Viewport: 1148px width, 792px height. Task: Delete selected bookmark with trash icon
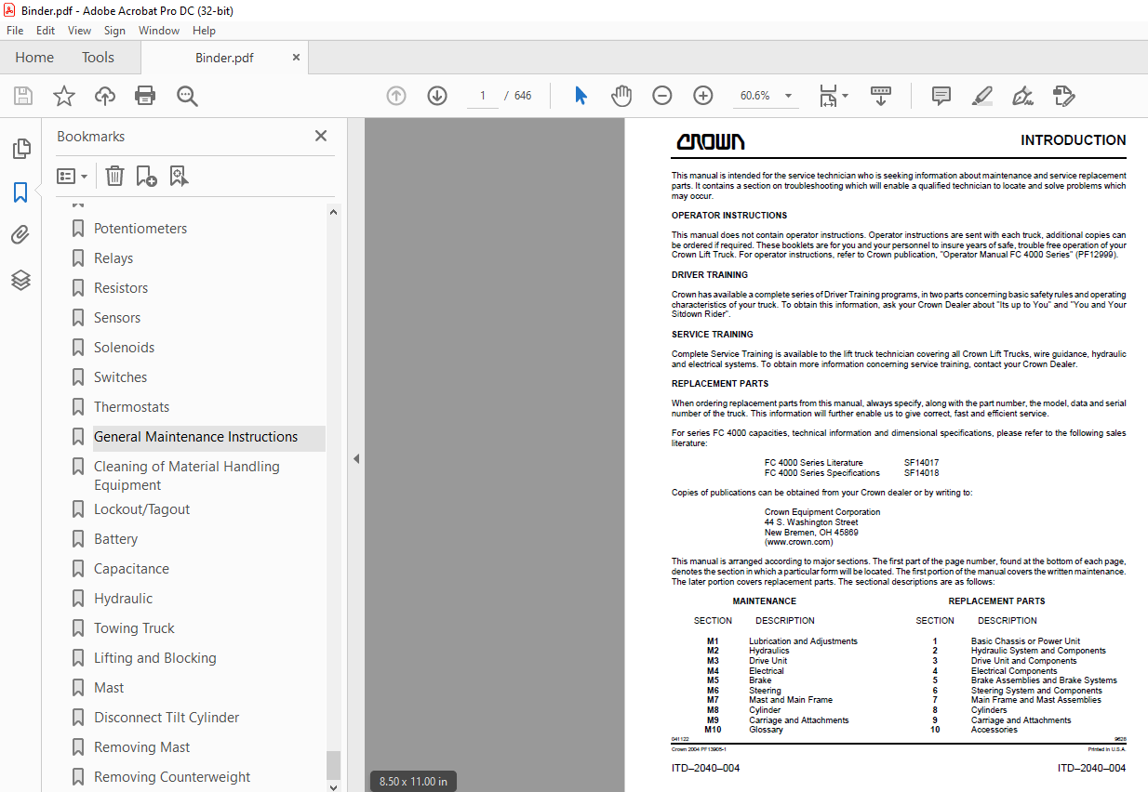pos(114,176)
